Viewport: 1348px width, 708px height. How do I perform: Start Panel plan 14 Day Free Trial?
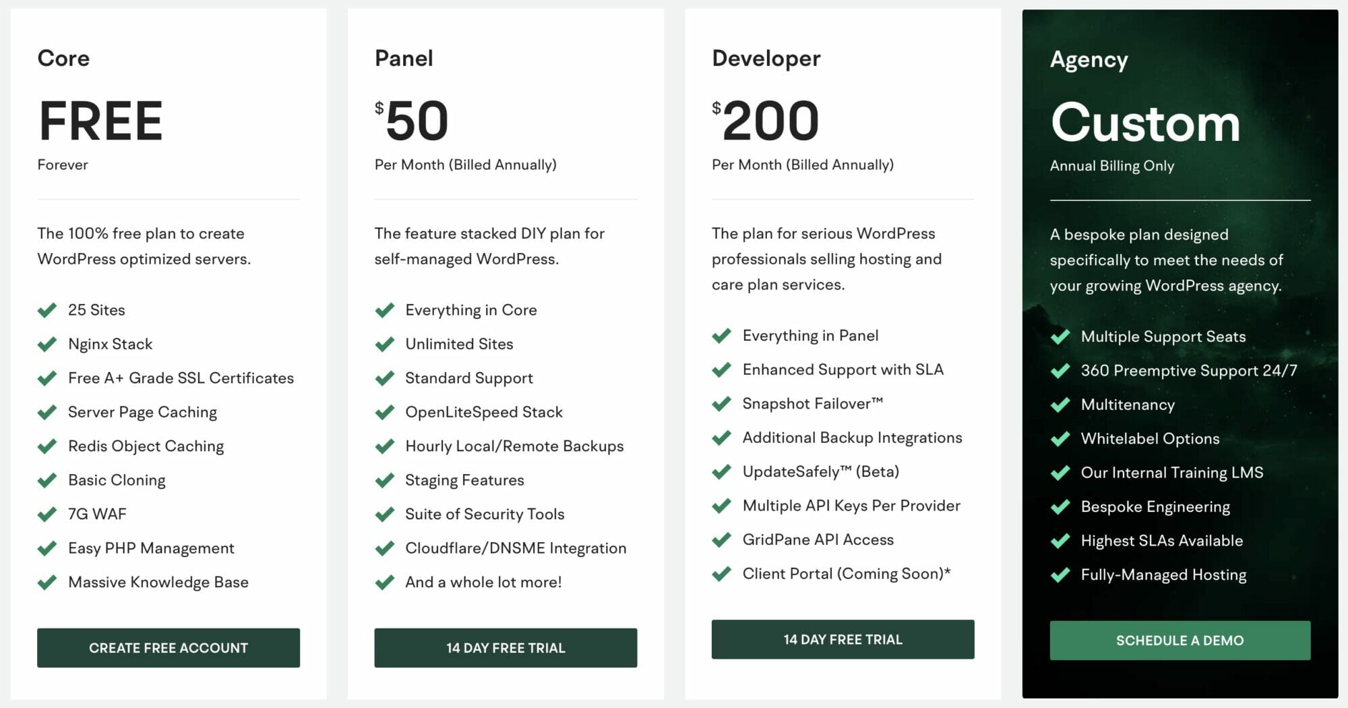tap(506, 648)
